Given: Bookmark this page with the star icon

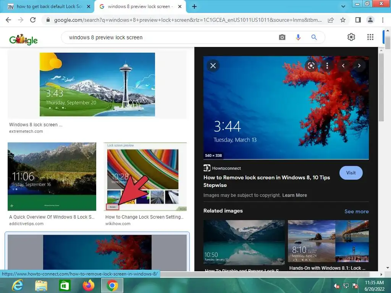Looking at the screenshot, I should (x=343, y=20).
